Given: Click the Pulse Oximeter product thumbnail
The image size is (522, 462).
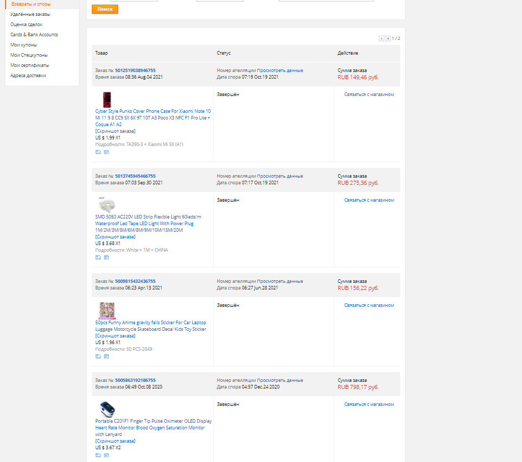Looking at the screenshot, I should (x=107, y=409).
